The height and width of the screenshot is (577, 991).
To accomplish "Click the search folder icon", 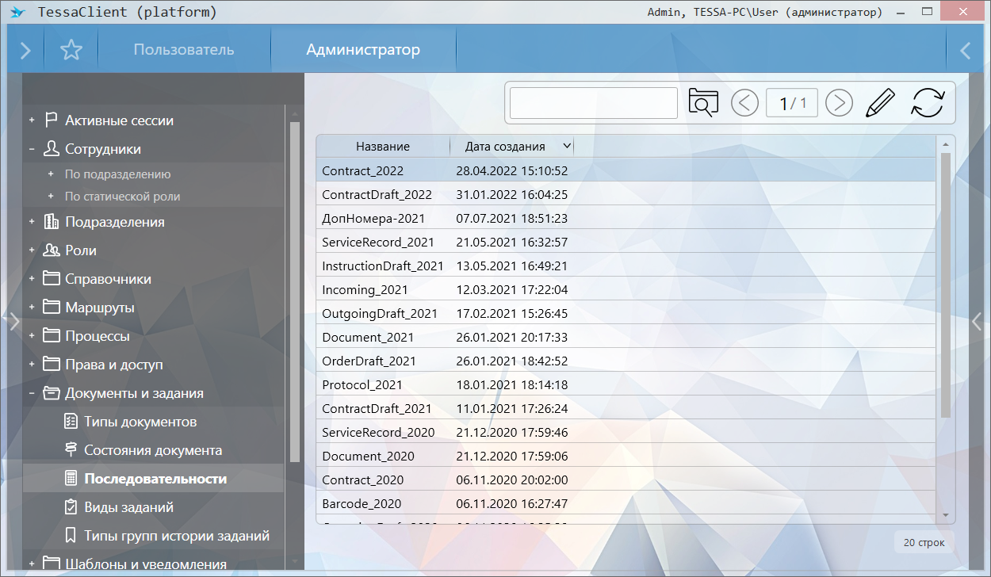I will pos(703,103).
